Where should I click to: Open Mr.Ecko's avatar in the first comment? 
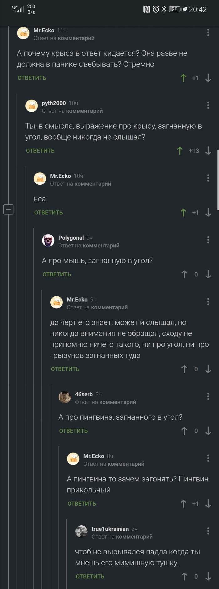pyautogui.click(x=23, y=33)
